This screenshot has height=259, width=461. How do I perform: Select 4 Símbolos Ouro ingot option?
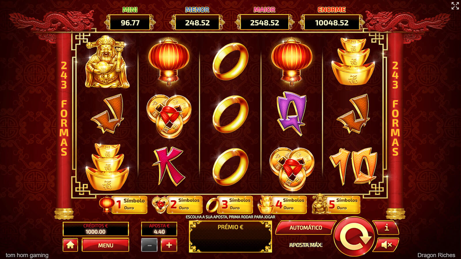coord(282,204)
